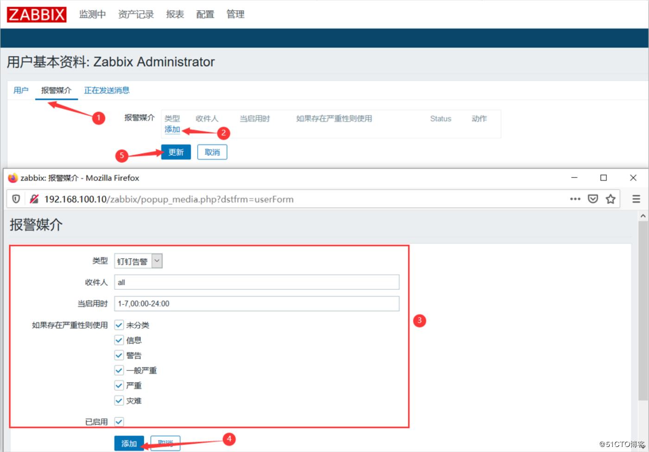Click the ZABBIX logo
The width and height of the screenshot is (649, 452).
[x=36, y=13]
